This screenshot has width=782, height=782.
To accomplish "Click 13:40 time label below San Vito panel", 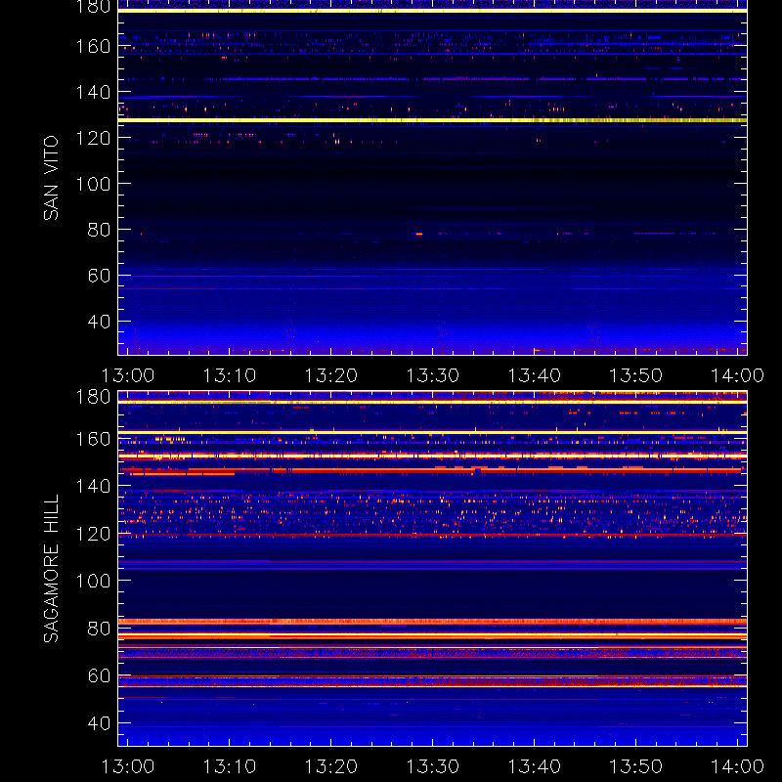I will 534,375.
